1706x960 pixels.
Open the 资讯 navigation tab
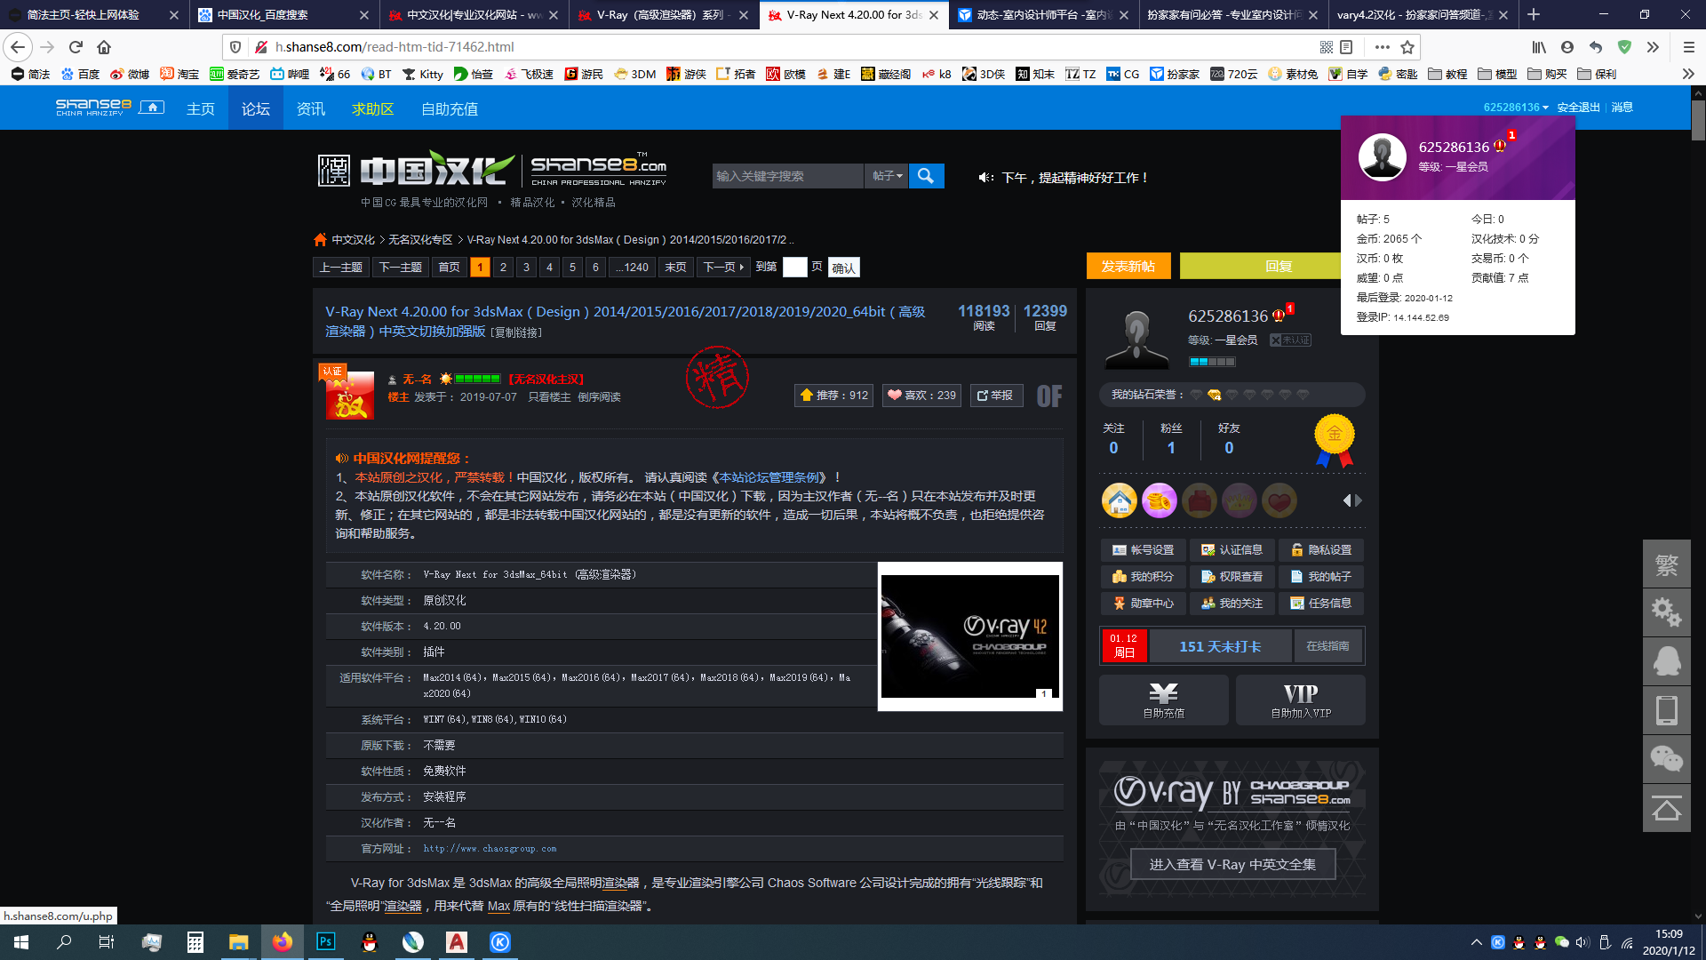click(x=310, y=108)
